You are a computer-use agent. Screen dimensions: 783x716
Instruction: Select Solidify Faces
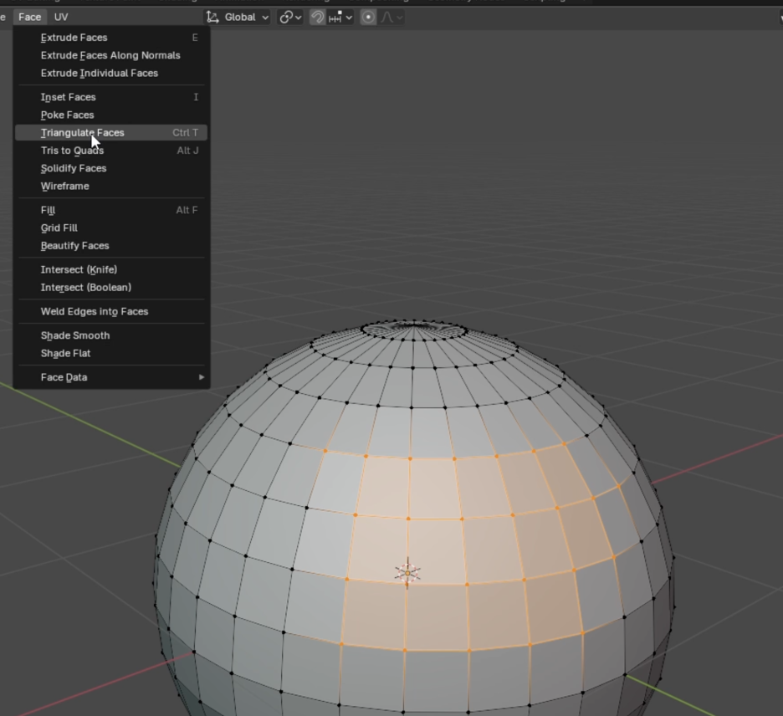[111, 168]
